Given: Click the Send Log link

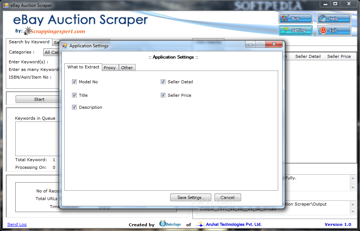Looking at the screenshot, I should [17, 224].
